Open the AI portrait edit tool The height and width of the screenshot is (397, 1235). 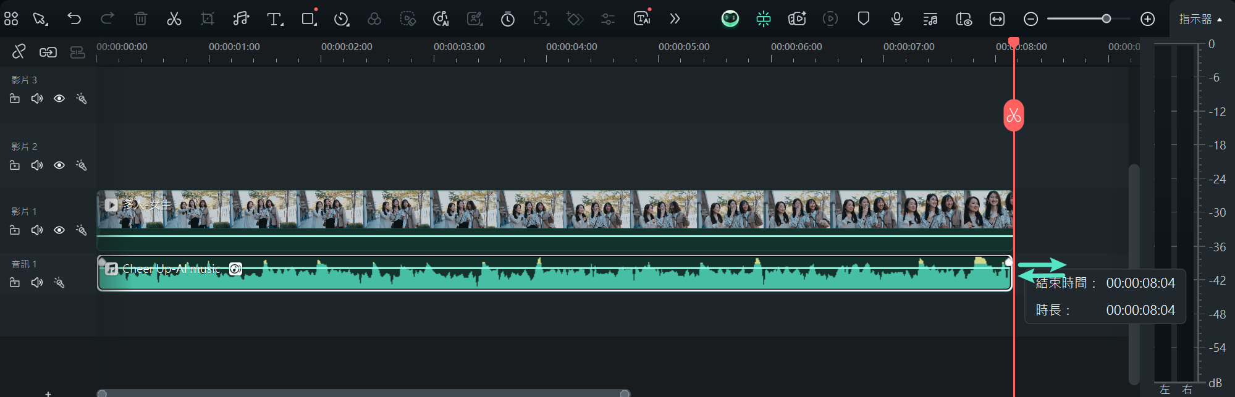click(x=474, y=19)
